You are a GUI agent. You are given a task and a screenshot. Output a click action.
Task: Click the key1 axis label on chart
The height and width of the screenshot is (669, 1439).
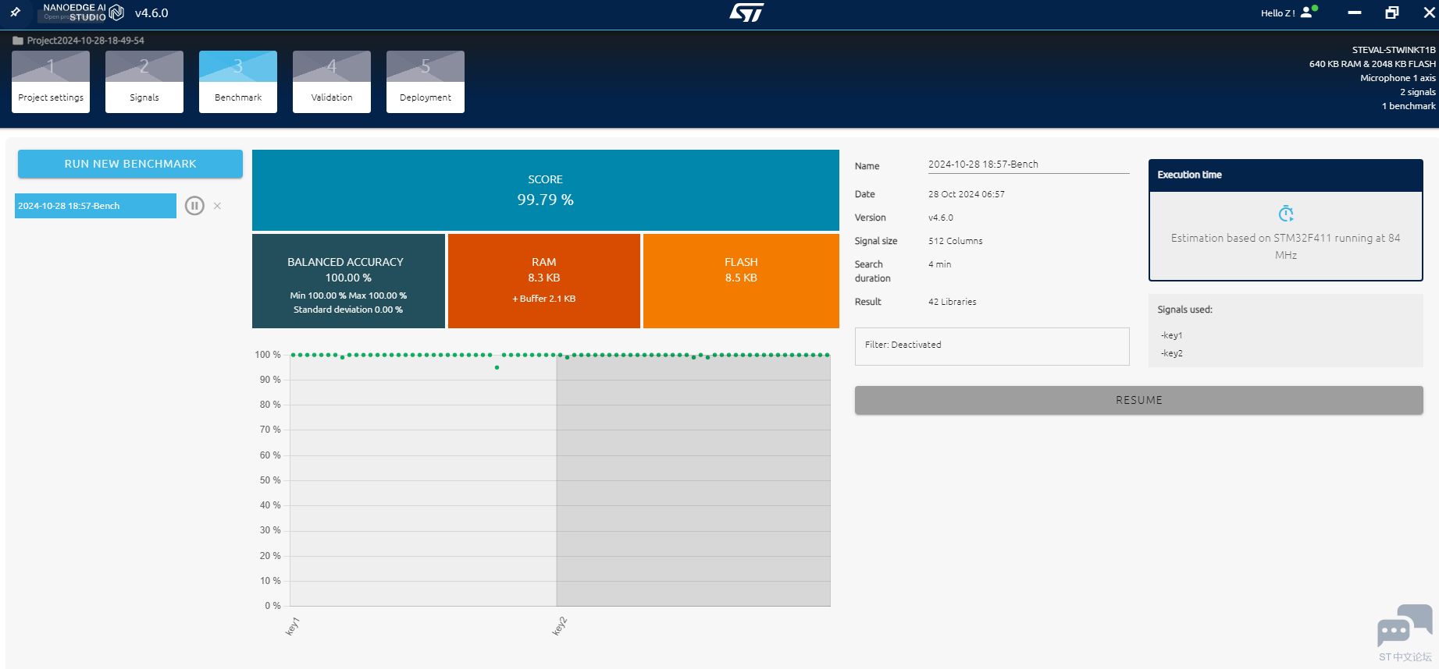tap(293, 626)
